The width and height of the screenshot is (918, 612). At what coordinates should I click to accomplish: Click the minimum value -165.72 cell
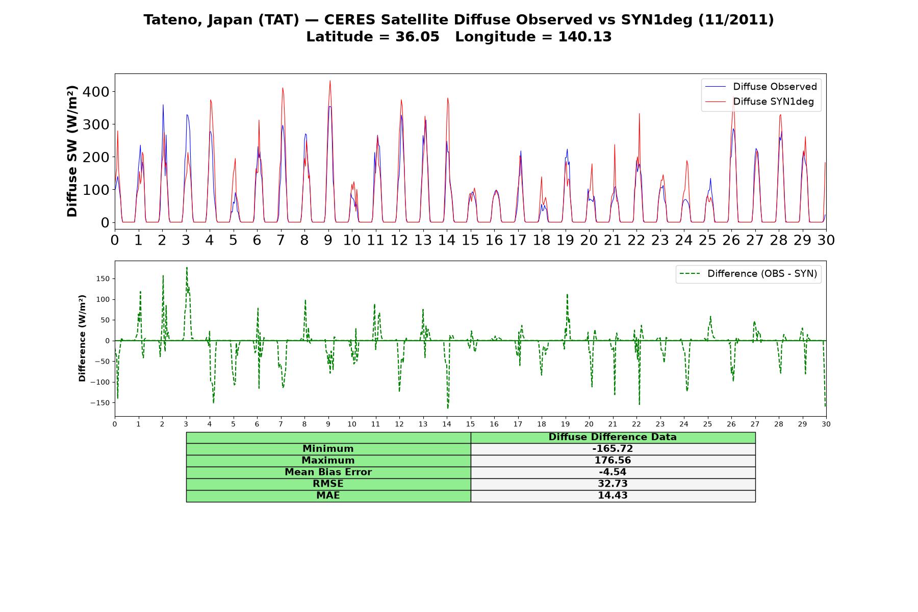click(x=613, y=449)
